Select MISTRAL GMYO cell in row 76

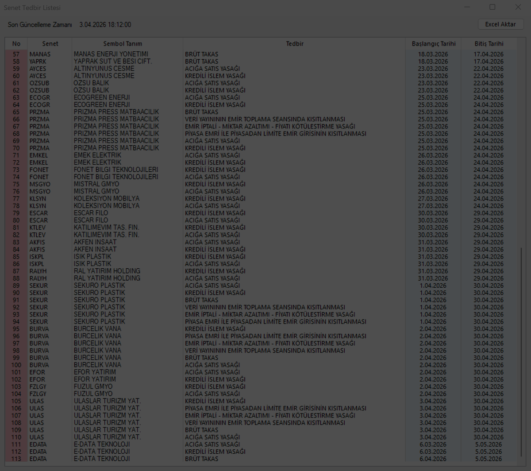point(96,192)
